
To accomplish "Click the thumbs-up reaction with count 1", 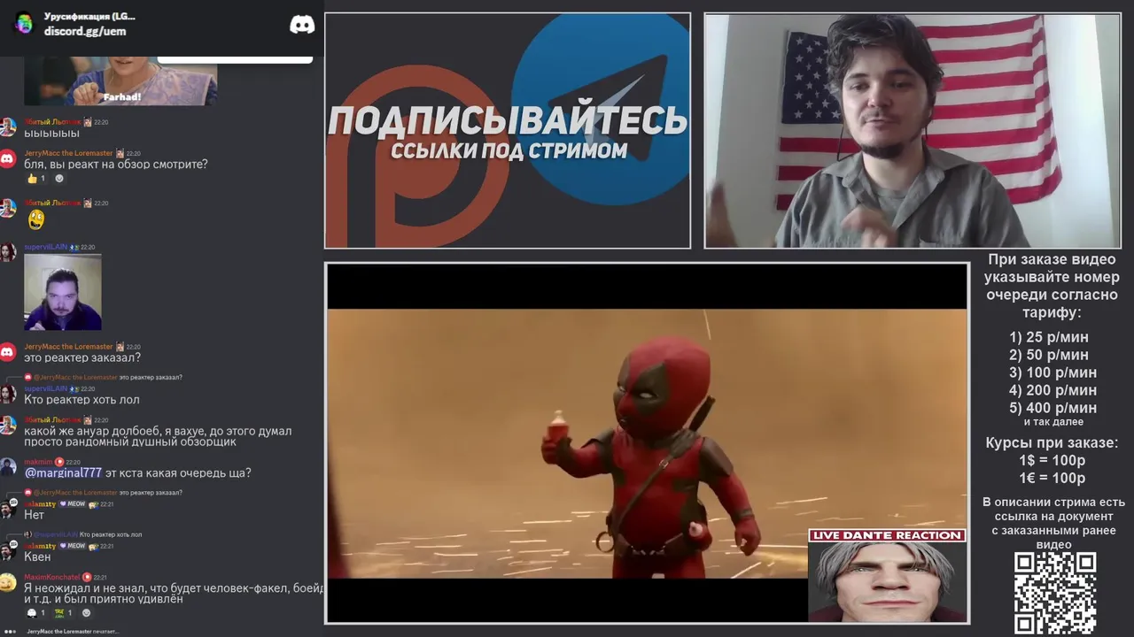I will (x=36, y=178).
